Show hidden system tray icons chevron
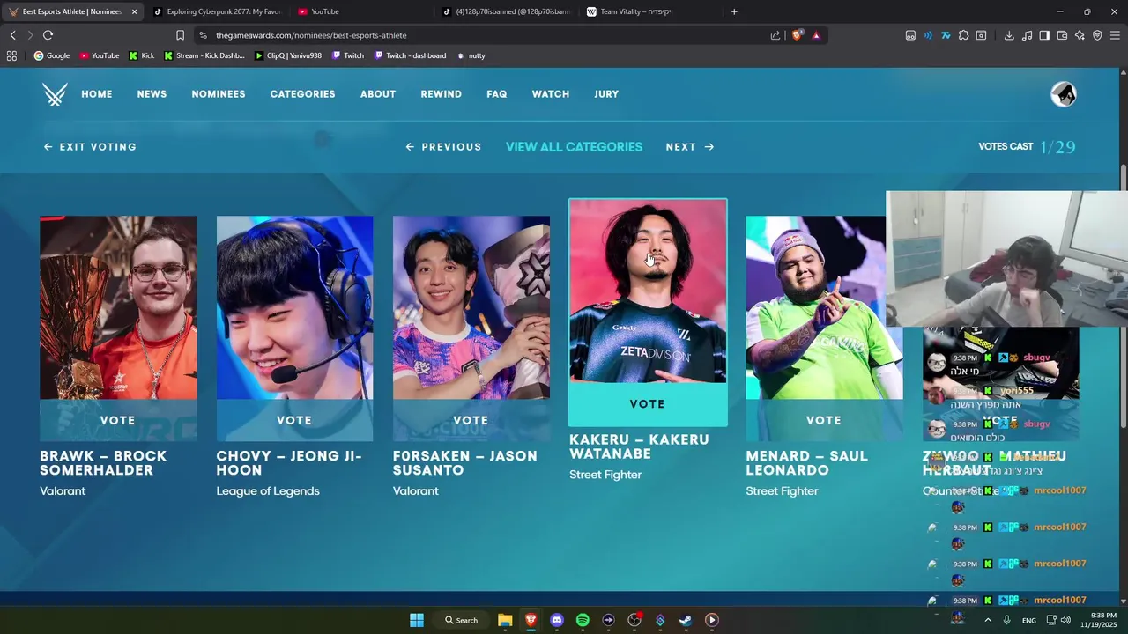The image size is (1128, 634). [987, 620]
